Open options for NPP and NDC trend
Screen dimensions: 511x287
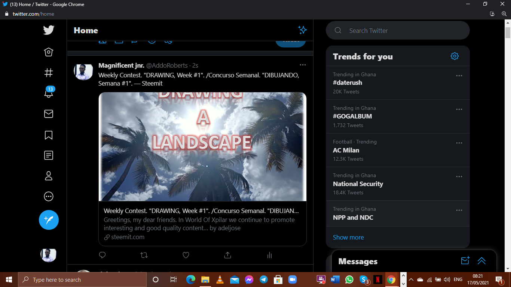(459, 210)
